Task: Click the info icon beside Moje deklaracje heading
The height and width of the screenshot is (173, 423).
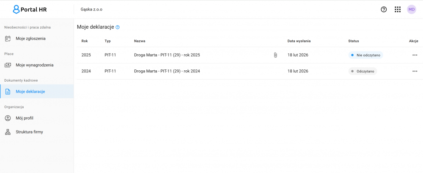Action: click(118, 27)
